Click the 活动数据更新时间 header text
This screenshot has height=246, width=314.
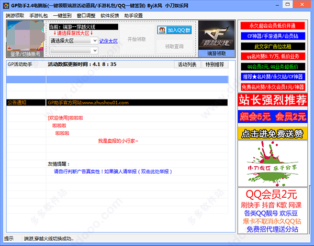point(82,64)
